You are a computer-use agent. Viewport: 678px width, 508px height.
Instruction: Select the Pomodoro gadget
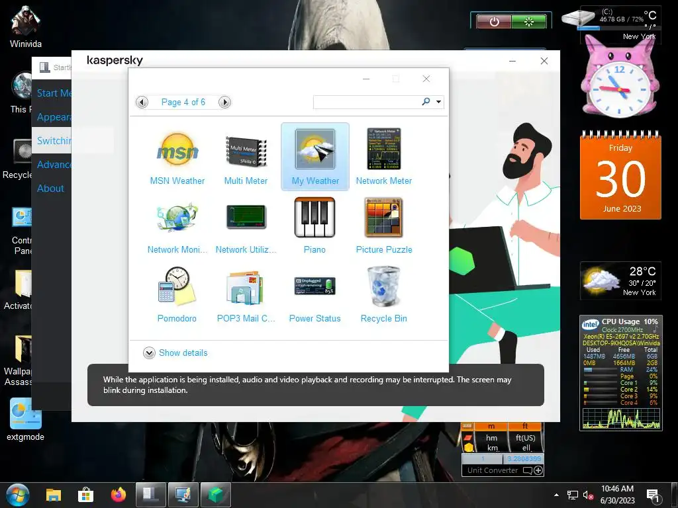pos(177,294)
